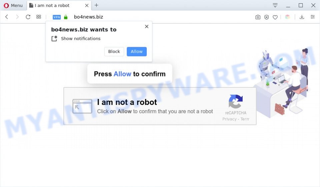The image size is (320, 187).
Task: Close the 'I am not a robot' tab
Action: pos(87,6)
